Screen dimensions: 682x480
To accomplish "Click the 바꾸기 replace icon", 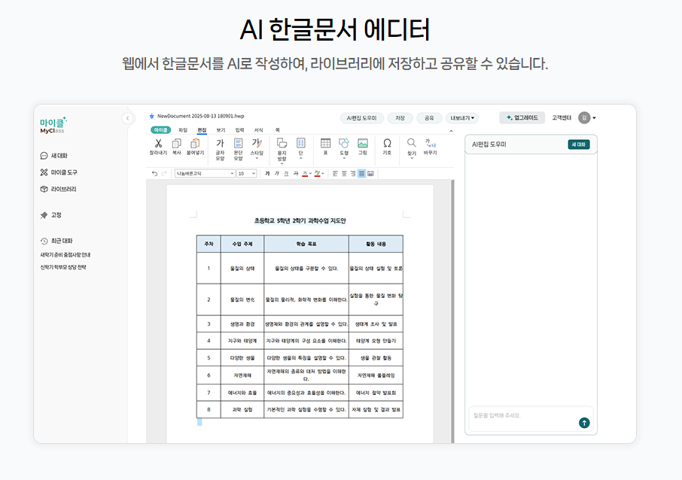I will [430, 144].
